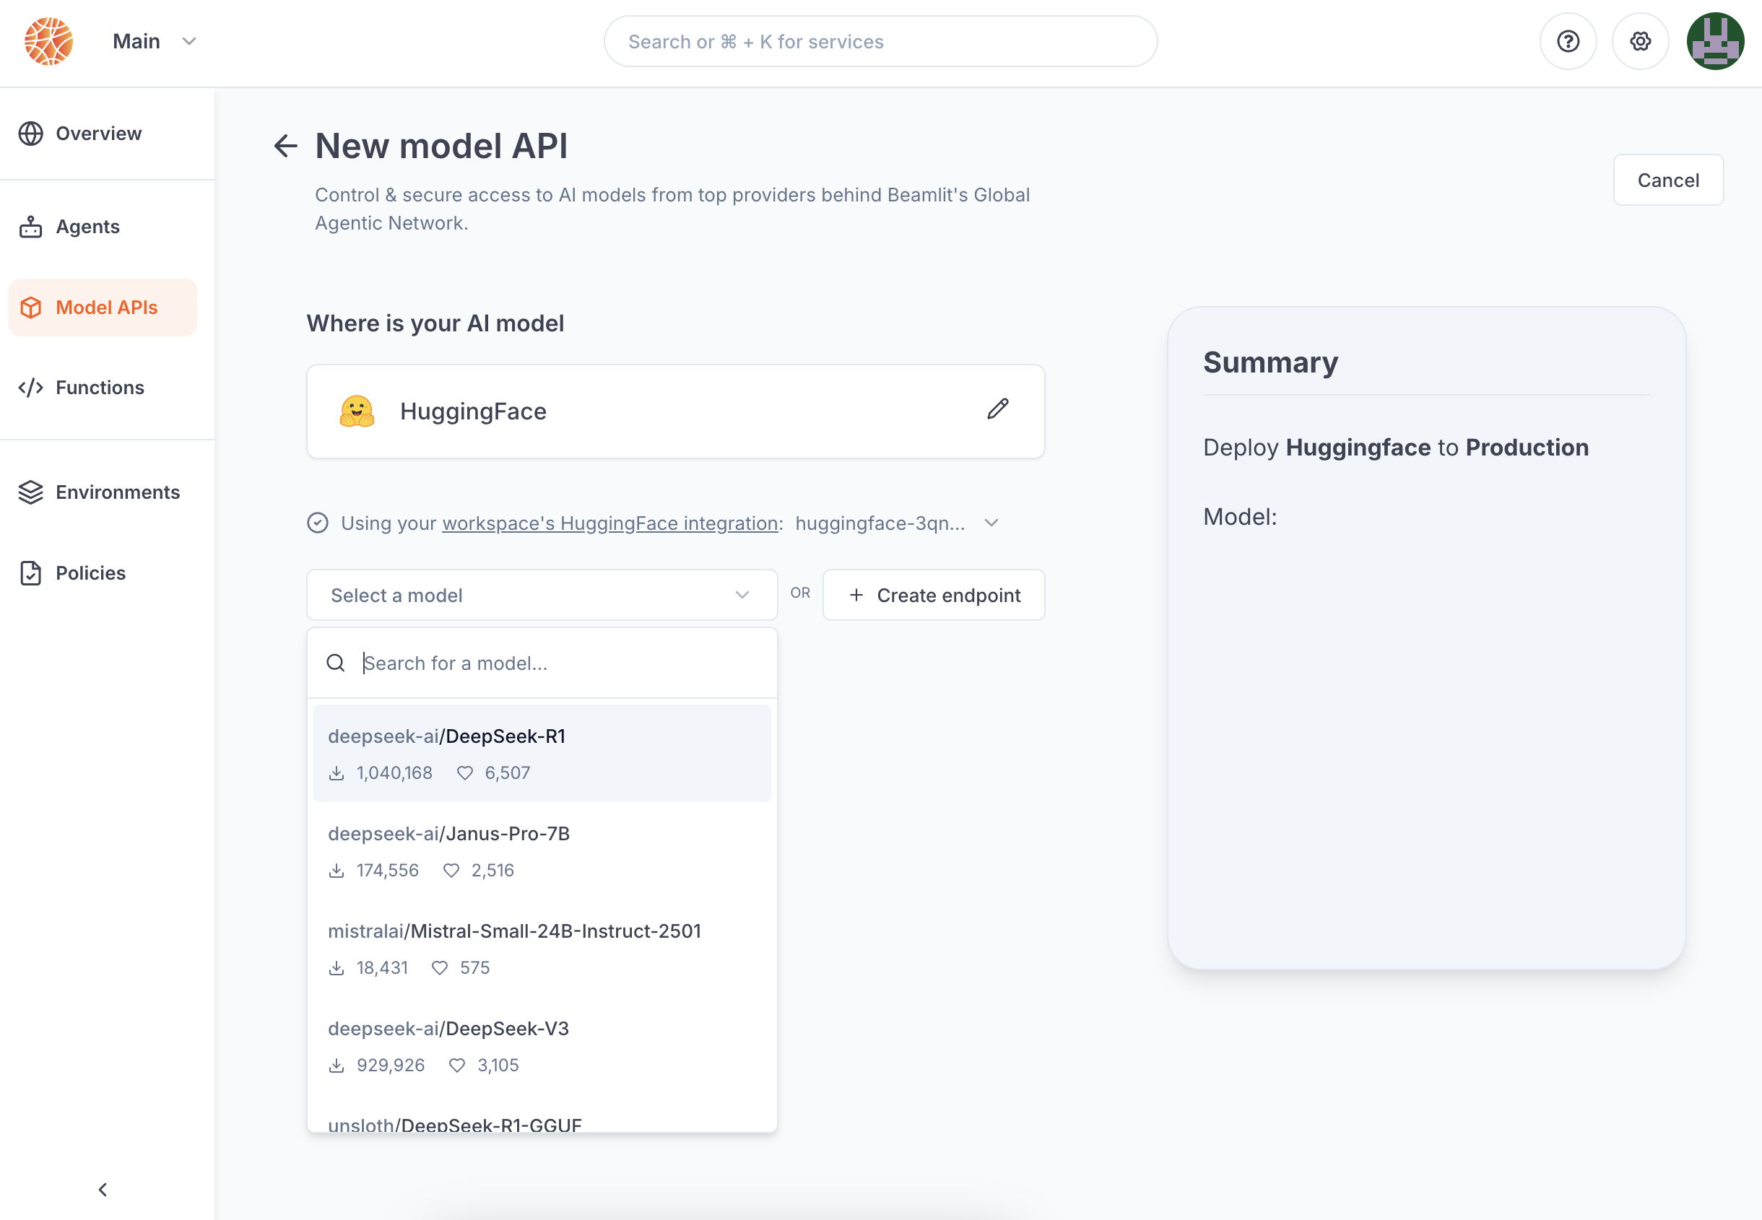The width and height of the screenshot is (1762, 1220).
Task: Cancel the new model API
Action: tap(1668, 180)
